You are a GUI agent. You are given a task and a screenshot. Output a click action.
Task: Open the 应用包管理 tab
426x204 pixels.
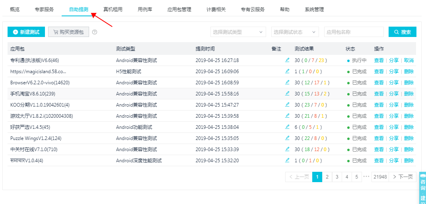179,10
